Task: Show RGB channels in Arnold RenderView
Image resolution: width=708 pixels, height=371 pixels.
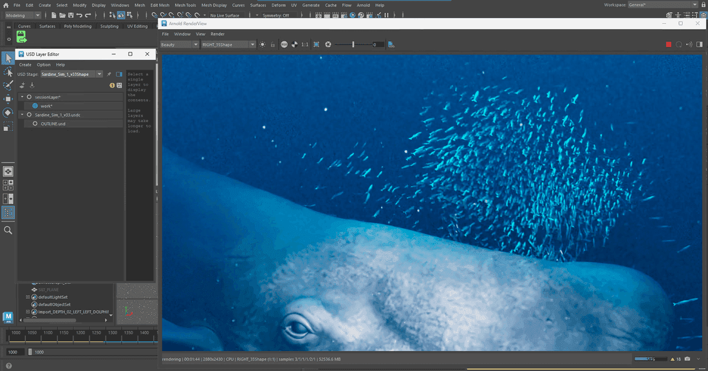Action: (x=284, y=44)
